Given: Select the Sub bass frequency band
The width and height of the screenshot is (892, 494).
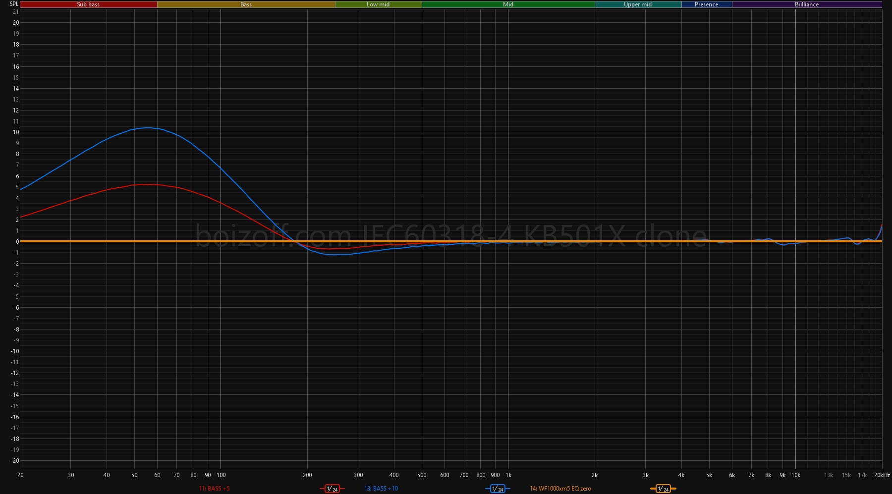Looking at the screenshot, I should coord(88,4).
